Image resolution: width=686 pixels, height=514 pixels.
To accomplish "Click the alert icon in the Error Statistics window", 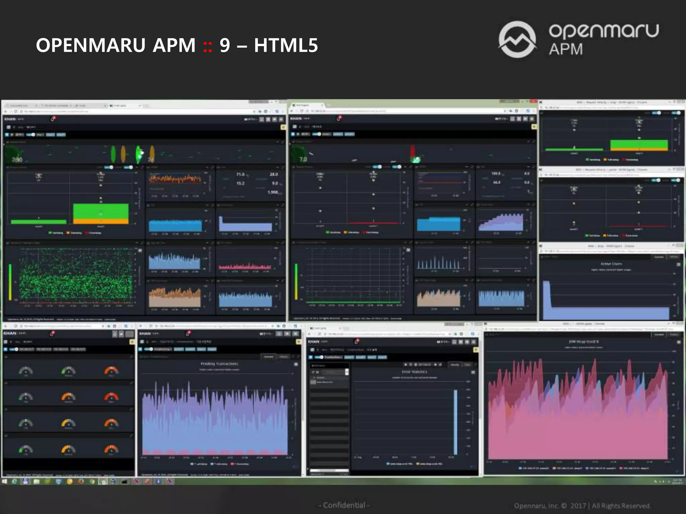I will 357,341.
